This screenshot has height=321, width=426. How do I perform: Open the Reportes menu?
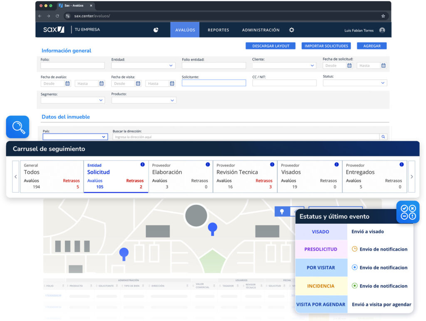218,30
